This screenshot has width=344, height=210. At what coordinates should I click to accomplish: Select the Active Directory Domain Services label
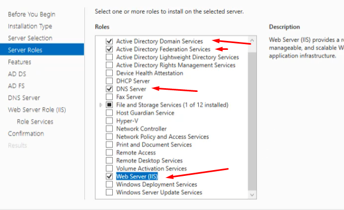(x=159, y=41)
